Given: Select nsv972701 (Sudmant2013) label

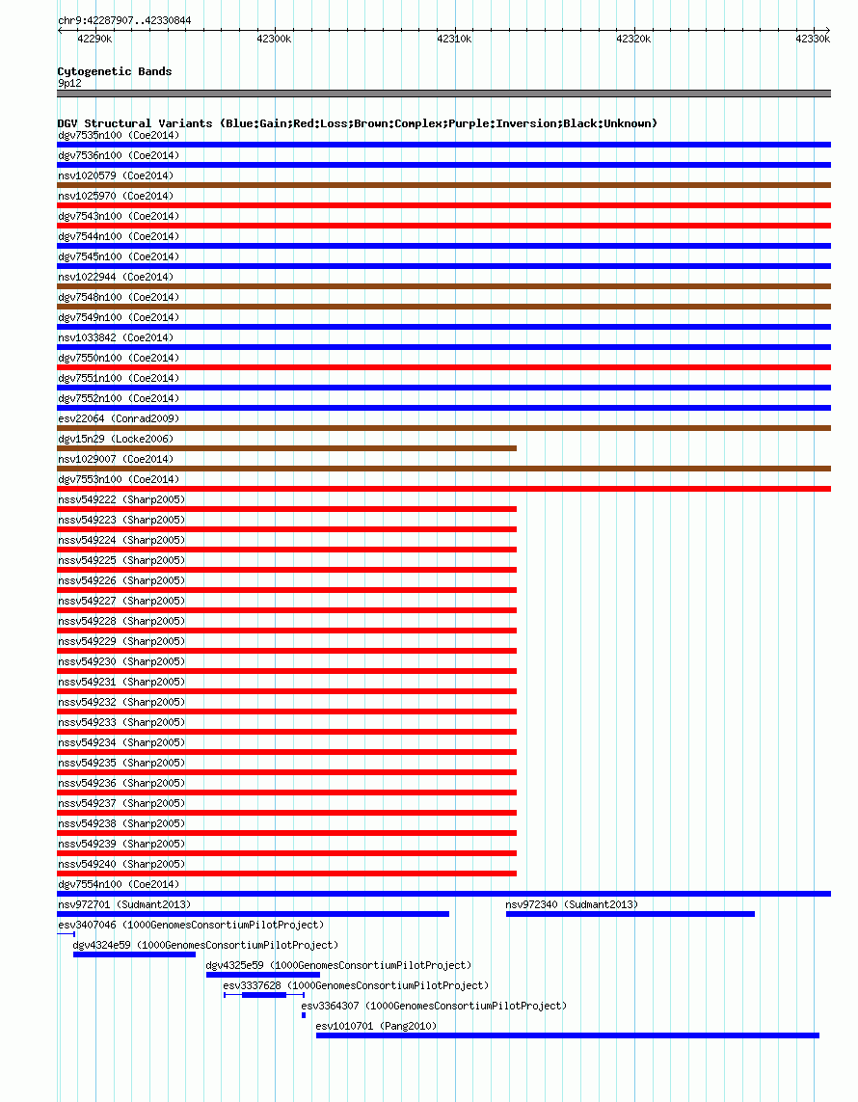Looking at the screenshot, I should (124, 904).
